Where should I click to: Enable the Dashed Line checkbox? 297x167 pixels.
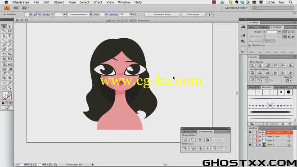(x=250, y=45)
